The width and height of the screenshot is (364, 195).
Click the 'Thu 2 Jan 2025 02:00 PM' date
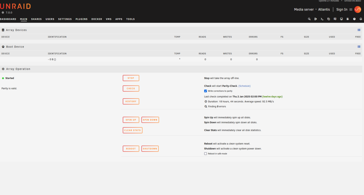(247, 97)
